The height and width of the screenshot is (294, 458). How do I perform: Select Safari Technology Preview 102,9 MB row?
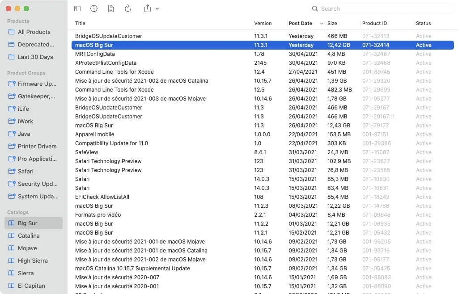click(108, 161)
